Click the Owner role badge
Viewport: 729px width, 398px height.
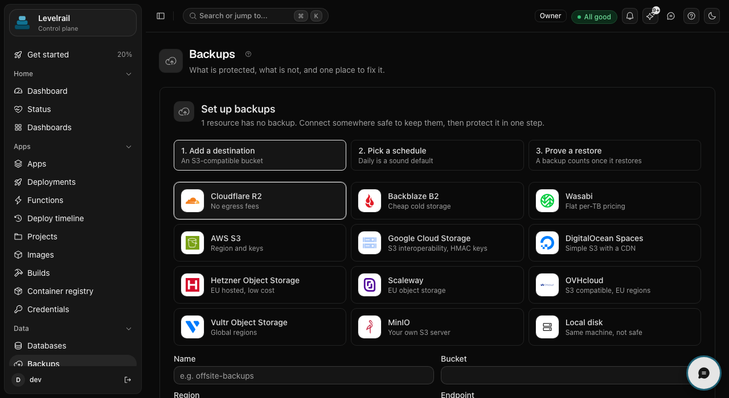[551, 16]
